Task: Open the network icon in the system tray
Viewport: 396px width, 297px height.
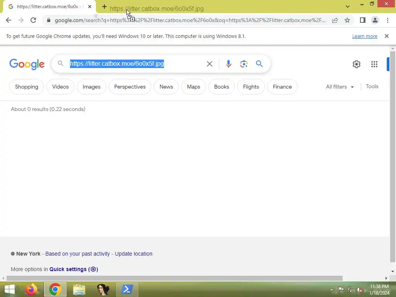Action: pyautogui.click(x=350, y=290)
